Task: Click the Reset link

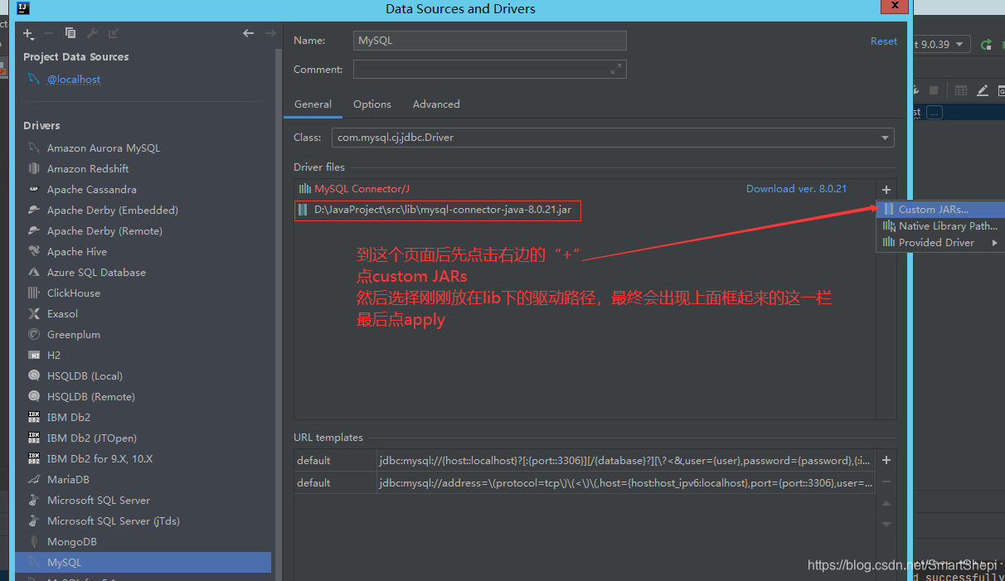Action: (884, 41)
